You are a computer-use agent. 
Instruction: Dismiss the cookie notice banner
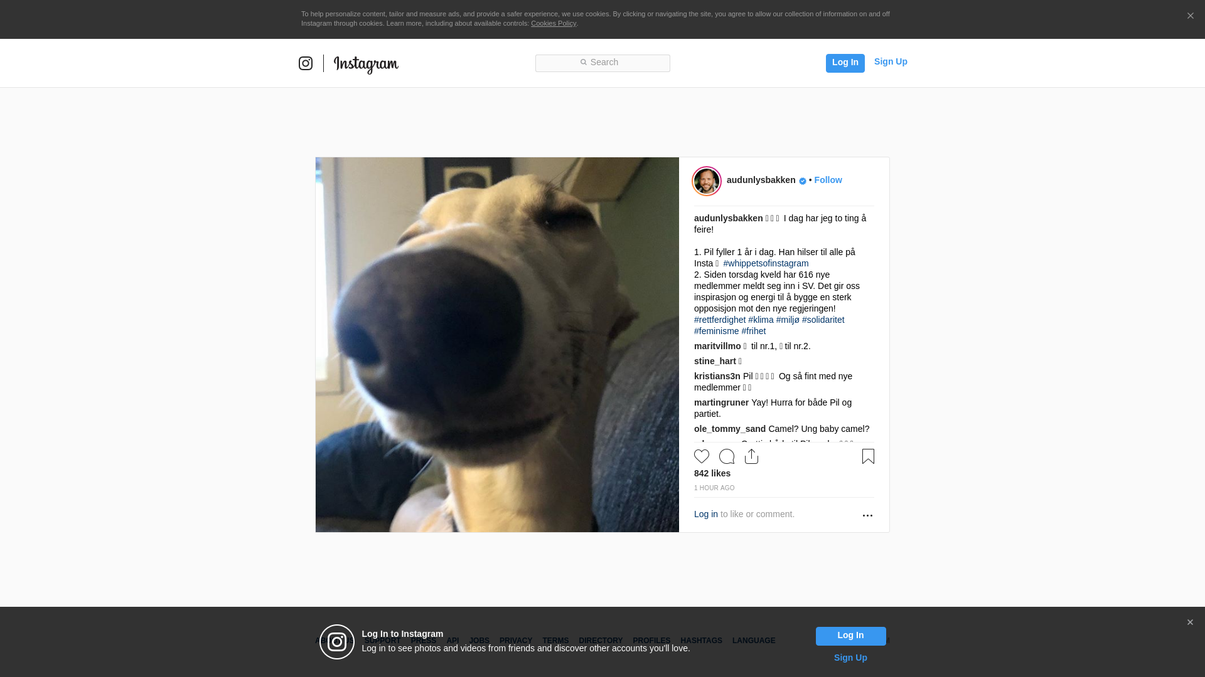[1190, 16]
